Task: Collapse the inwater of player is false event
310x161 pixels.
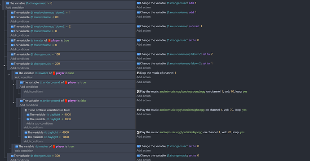Action: coord(9,75)
